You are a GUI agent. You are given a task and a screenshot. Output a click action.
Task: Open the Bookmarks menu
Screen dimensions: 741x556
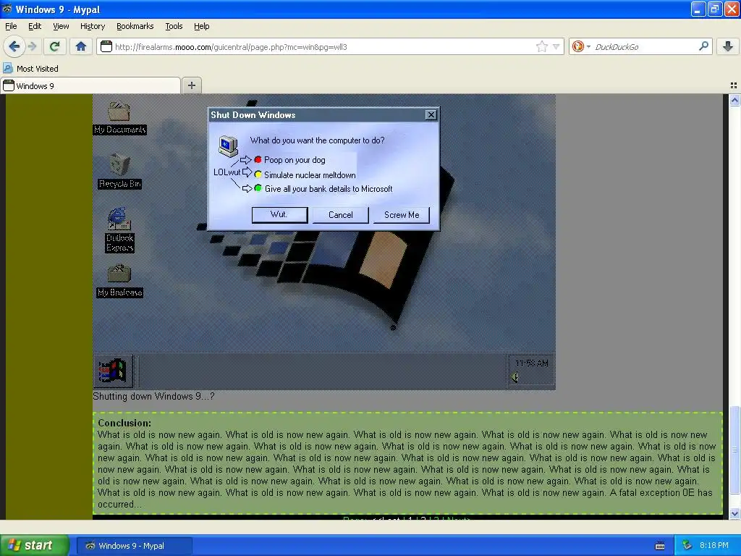point(135,26)
